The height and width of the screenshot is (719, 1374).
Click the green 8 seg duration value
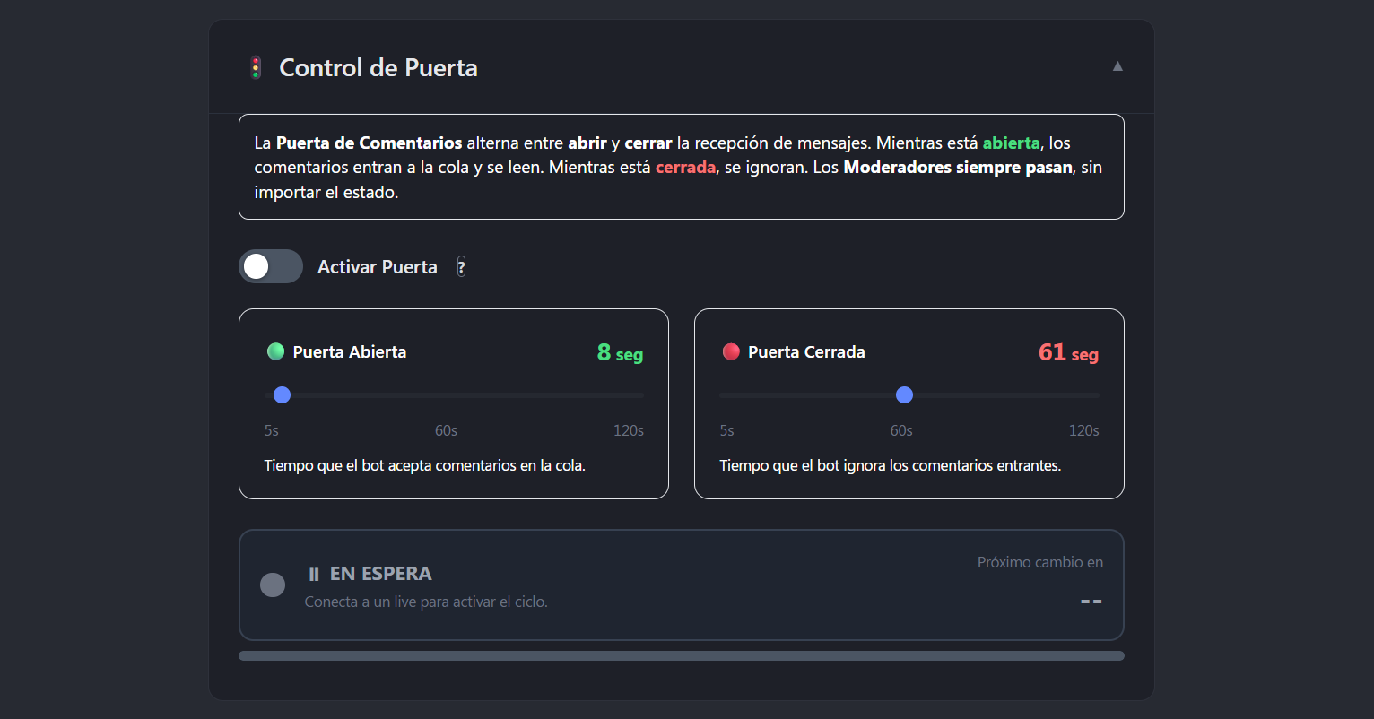click(619, 353)
